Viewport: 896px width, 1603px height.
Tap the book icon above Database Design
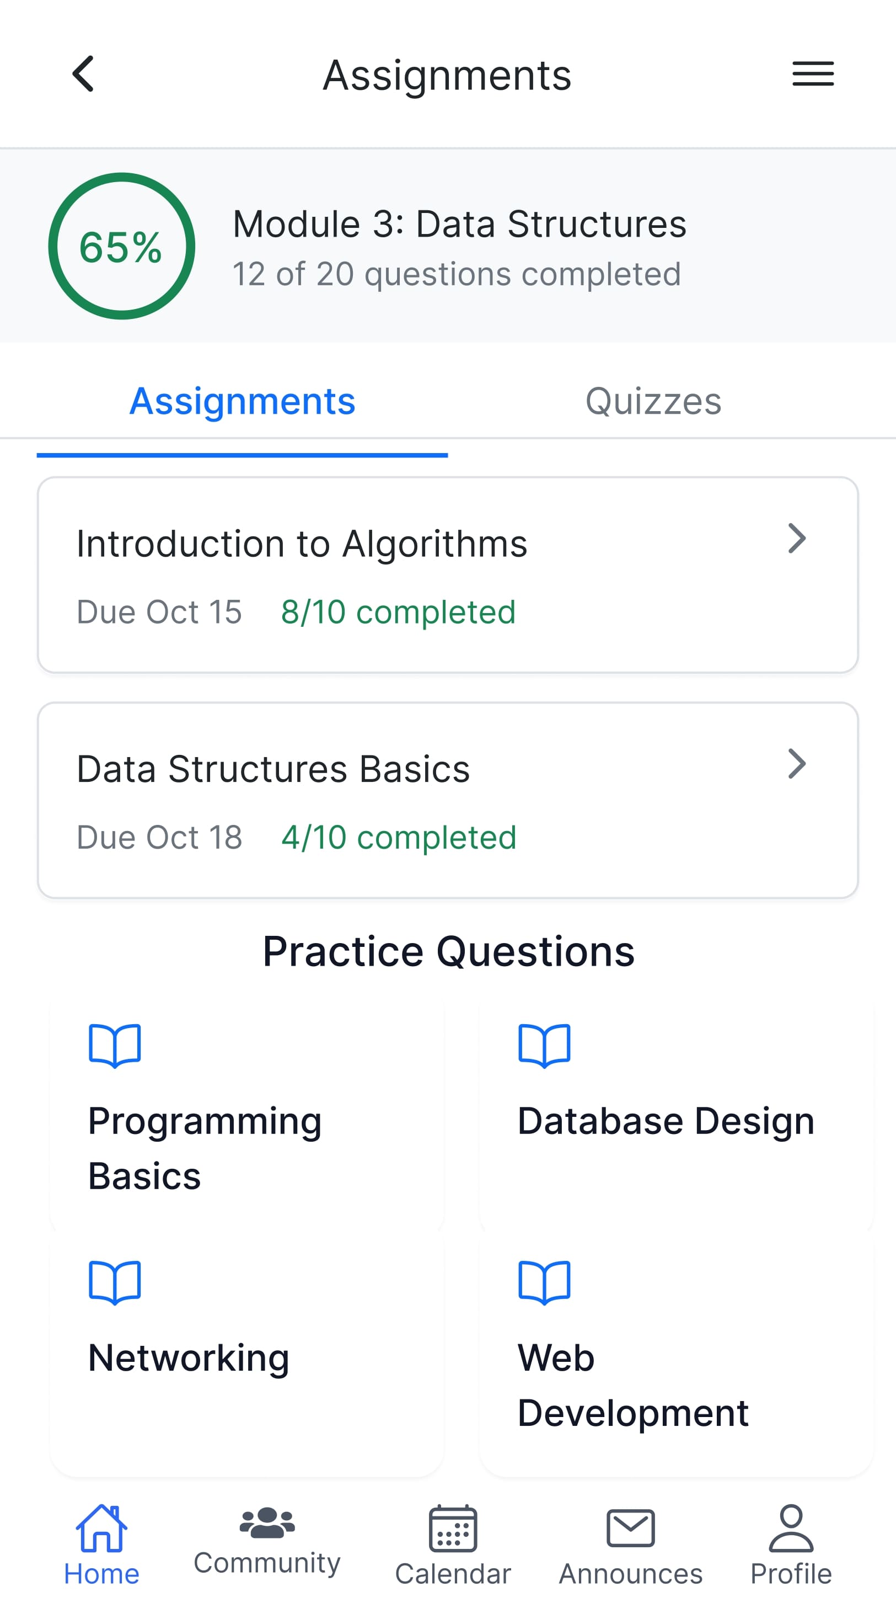point(544,1045)
